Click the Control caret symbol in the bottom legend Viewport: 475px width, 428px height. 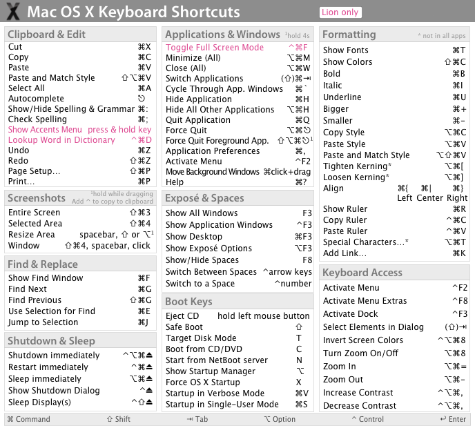coord(354,419)
